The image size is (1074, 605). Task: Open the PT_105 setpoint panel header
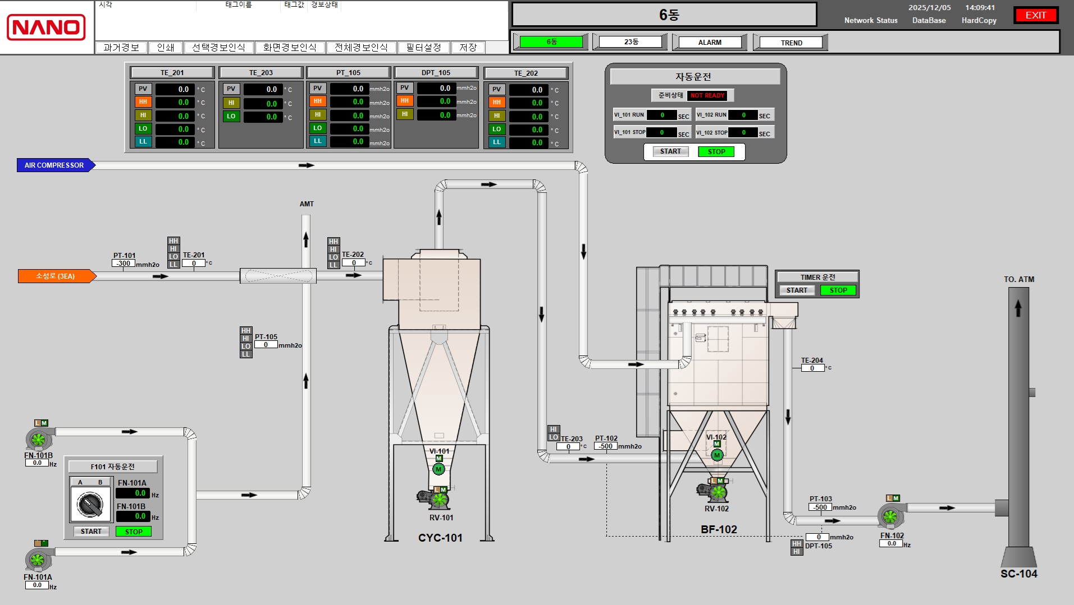(348, 73)
